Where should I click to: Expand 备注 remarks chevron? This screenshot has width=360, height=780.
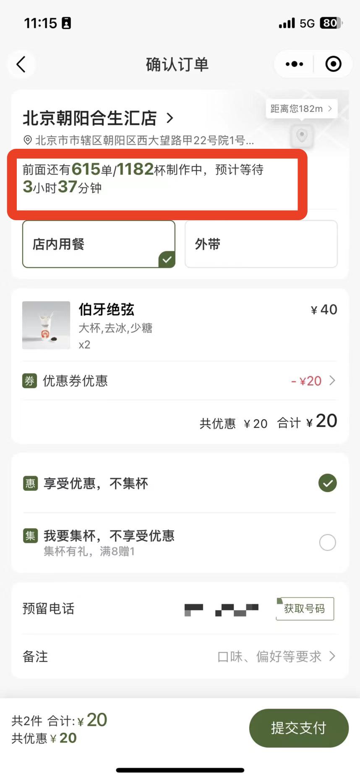coord(332,656)
